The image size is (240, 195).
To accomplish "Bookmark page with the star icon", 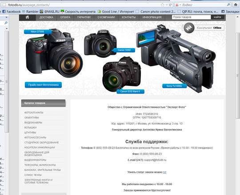I will pyautogui.click(x=162, y=5).
